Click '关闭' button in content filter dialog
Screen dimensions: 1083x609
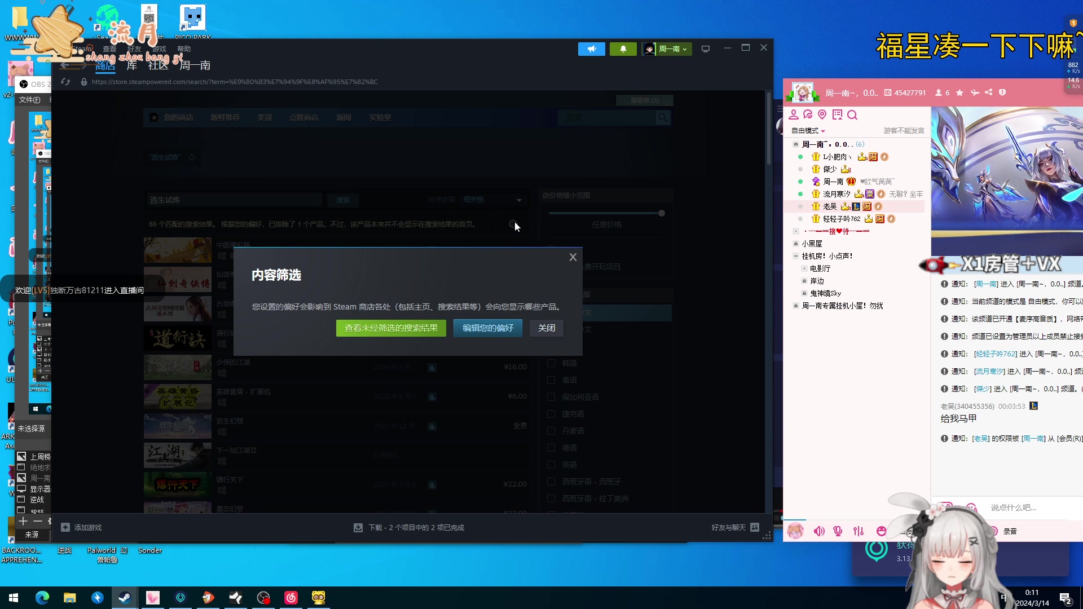click(547, 328)
